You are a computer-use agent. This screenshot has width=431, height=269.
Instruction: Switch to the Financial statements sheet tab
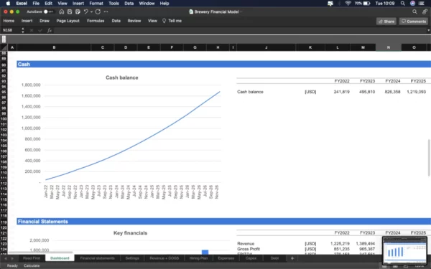[x=97, y=258]
